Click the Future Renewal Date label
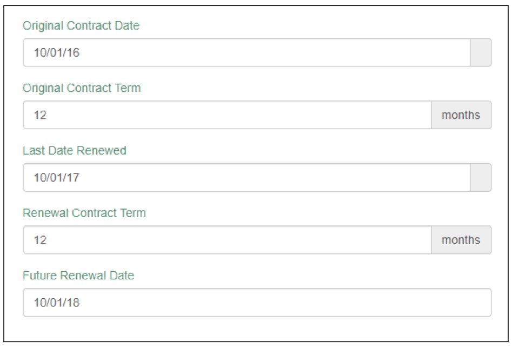Image resolution: width=512 pixels, height=348 pixels. 78,276
